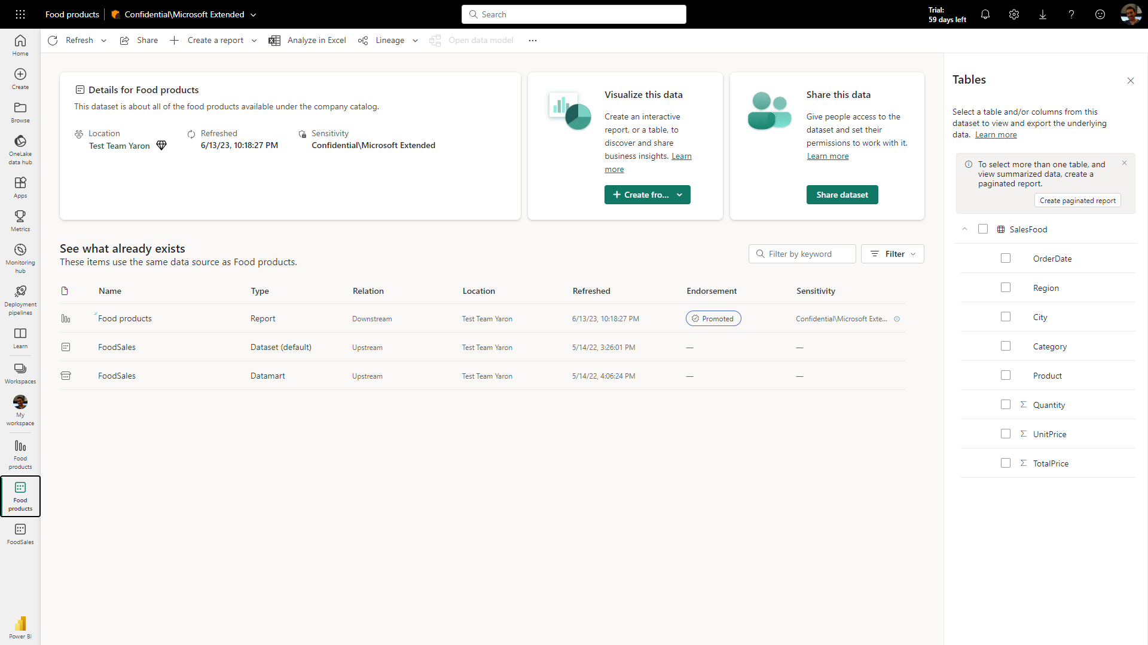The width and height of the screenshot is (1148, 645).
Task: Click sensitivity info icon in Food products row
Action: tap(897, 319)
